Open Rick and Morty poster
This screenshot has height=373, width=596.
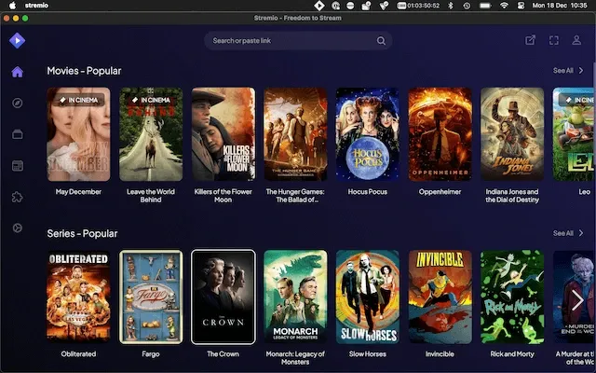coord(512,297)
